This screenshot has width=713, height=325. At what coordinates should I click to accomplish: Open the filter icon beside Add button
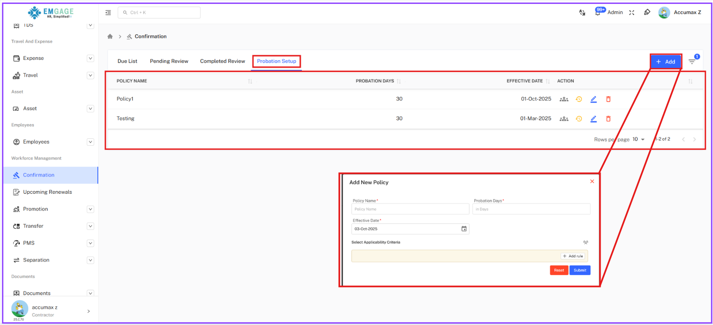click(692, 62)
